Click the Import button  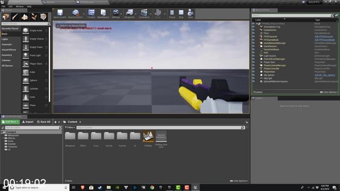pos(28,122)
